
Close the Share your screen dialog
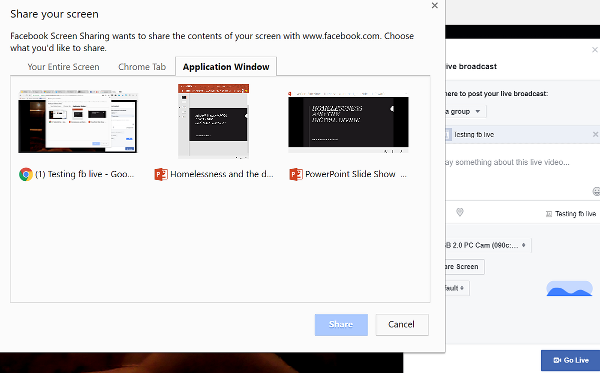click(434, 6)
